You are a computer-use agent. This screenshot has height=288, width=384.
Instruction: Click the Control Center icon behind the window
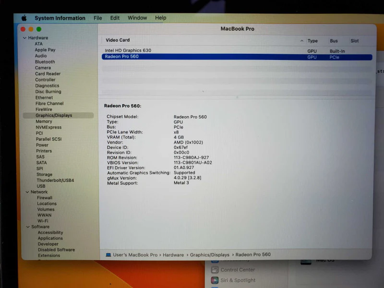215,270
